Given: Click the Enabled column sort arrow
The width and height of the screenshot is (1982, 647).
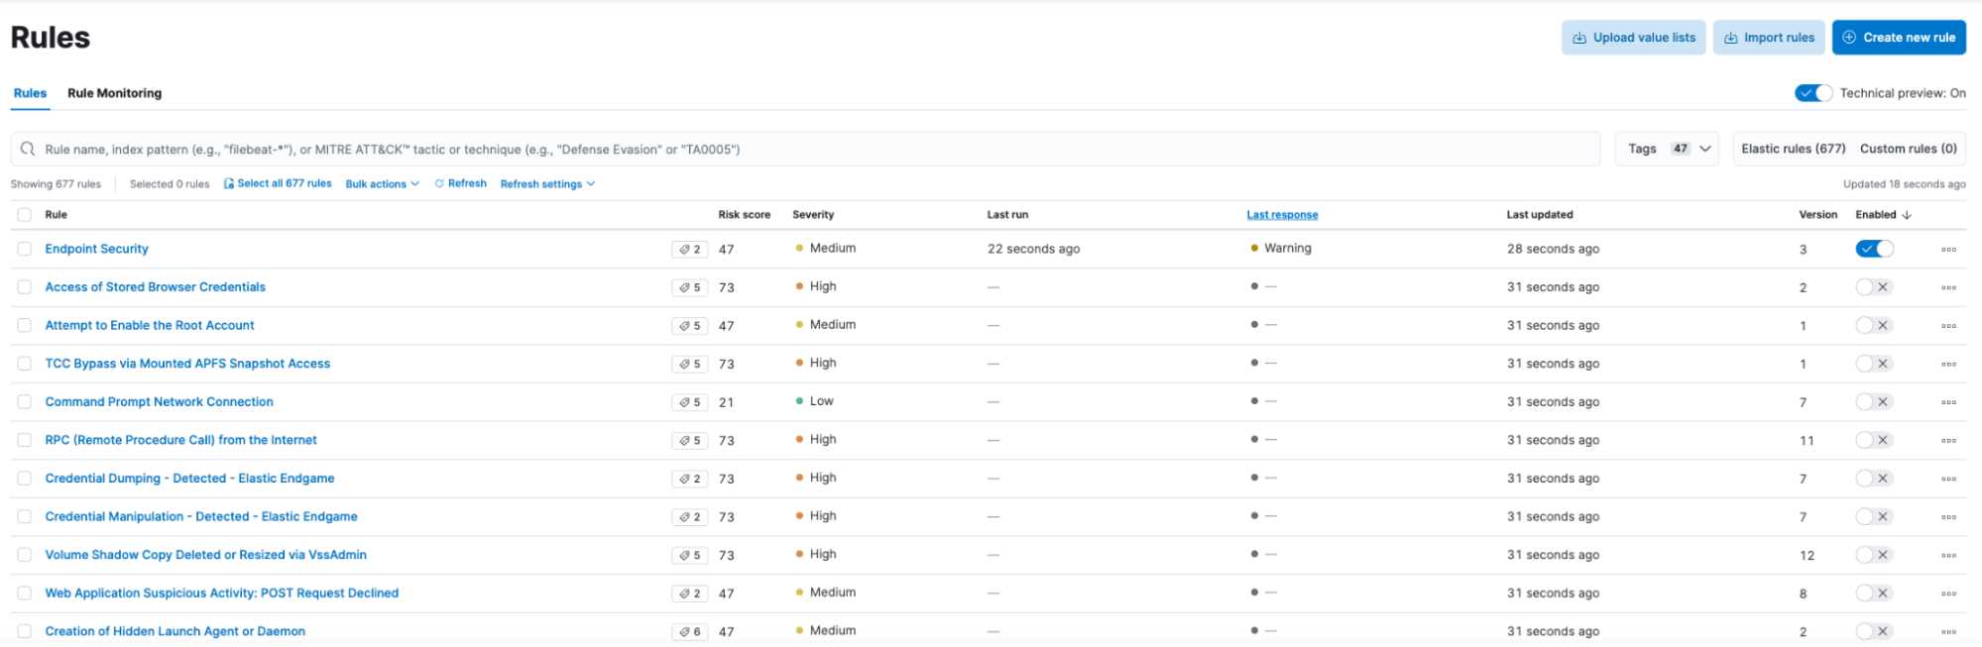Looking at the screenshot, I should 1907,215.
